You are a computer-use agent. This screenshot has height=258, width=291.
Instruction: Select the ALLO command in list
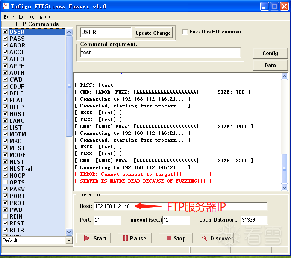point(17,59)
